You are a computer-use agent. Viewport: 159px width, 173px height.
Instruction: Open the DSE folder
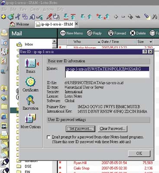(24, 167)
